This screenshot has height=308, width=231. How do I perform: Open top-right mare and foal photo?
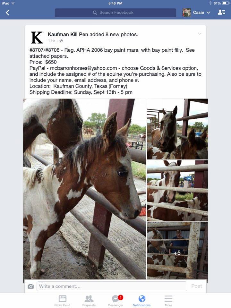pos(177,129)
